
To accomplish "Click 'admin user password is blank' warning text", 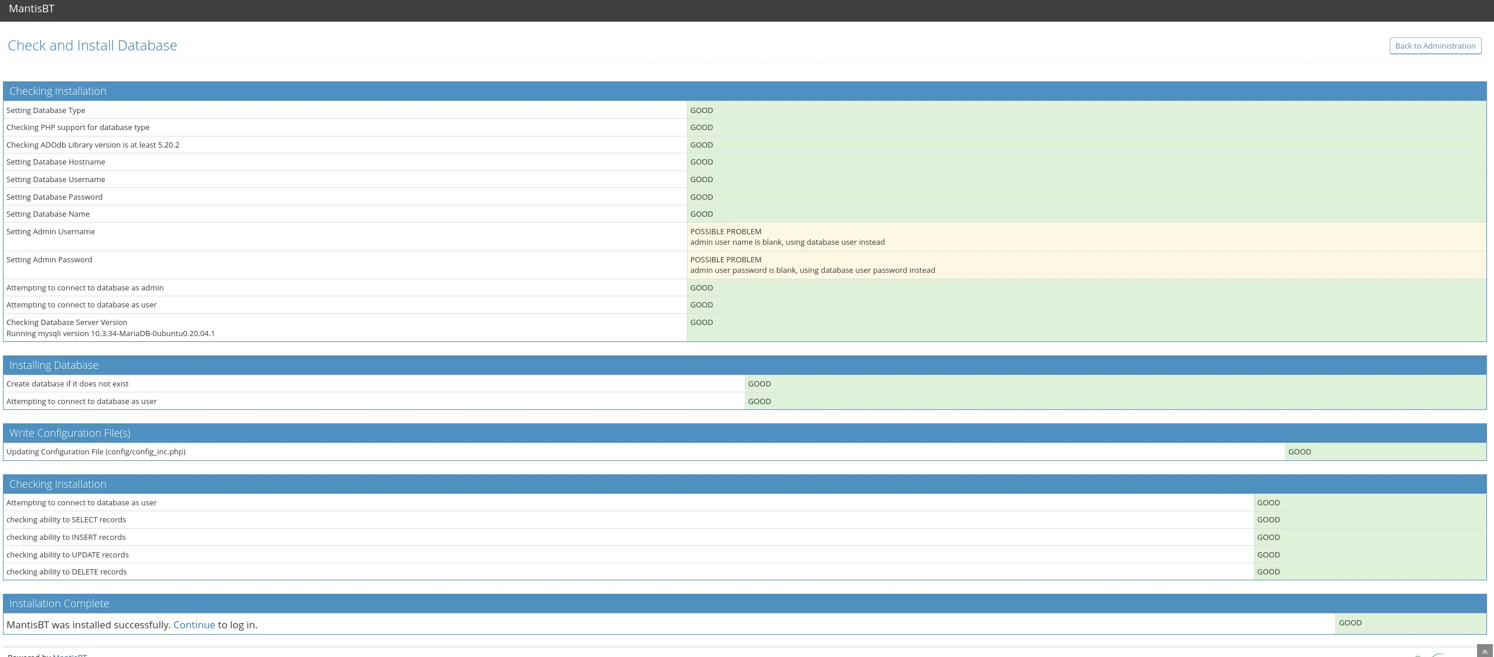I will 812,270.
